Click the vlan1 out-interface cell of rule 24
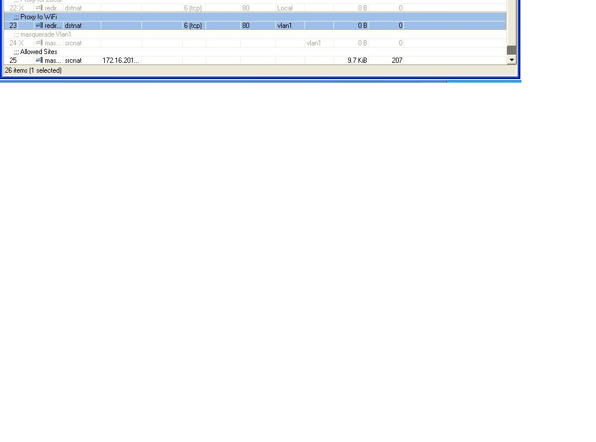The height and width of the screenshot is (442, 596). 314,43
